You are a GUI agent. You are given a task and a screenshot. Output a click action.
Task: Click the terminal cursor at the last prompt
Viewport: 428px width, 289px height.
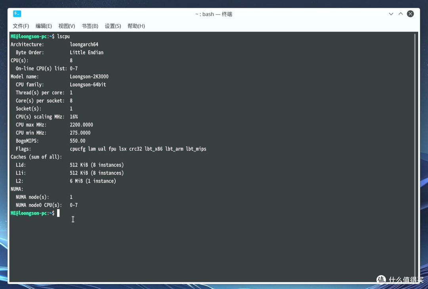tap(58, 213)
